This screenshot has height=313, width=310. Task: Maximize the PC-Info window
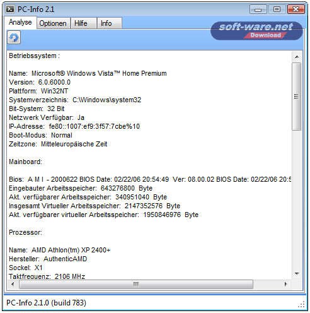[x=277, y=9]
